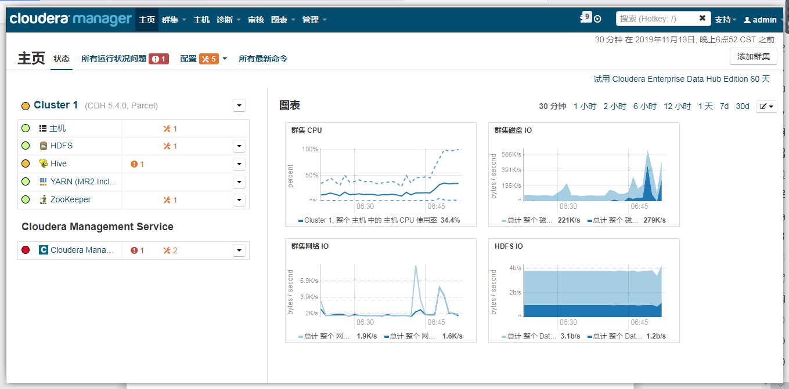This screenshot has width=789, height=389.
Task: Click the 主机 hosts list icon
Action: point(43,128)
